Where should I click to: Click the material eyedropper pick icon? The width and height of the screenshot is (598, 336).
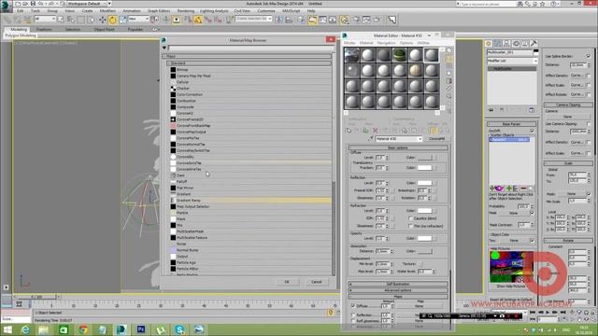tap(370, 139)
